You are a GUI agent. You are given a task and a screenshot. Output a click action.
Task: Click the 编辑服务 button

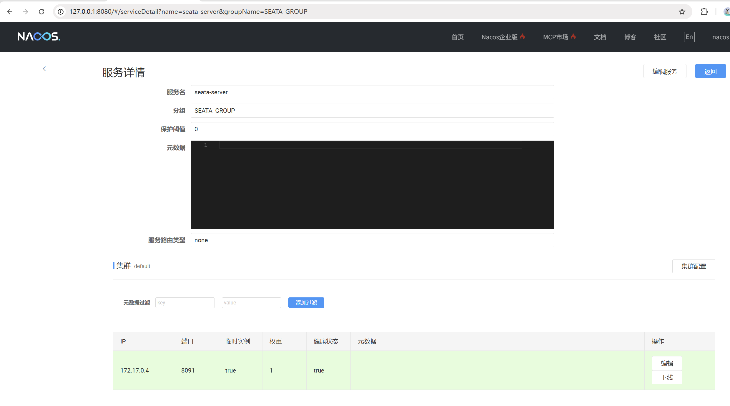[x=665, y=71]
